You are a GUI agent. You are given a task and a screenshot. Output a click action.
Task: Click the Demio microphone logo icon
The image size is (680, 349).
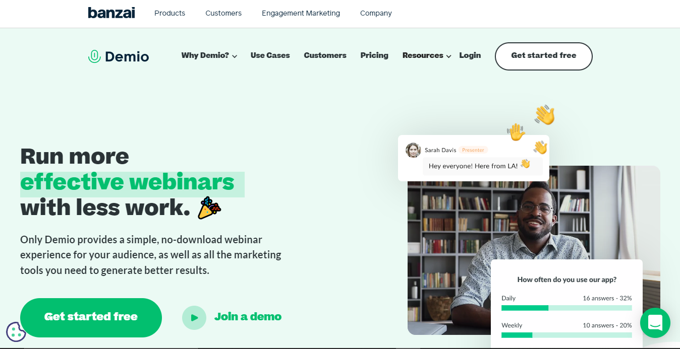94,56
